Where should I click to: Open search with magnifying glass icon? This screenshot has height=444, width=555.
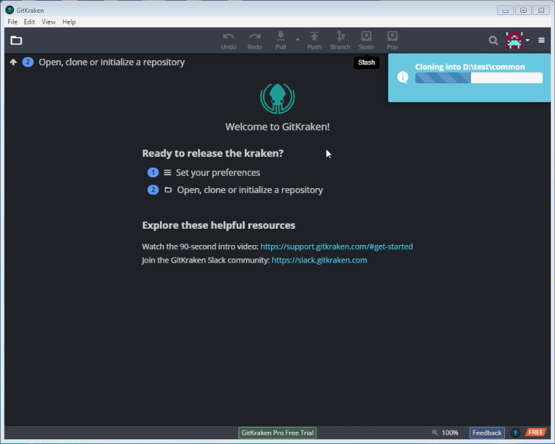coord(493,41)
